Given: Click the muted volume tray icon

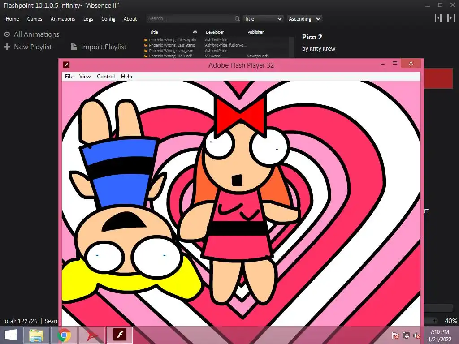Looking at the screenshot, I should tap(416, 335).
